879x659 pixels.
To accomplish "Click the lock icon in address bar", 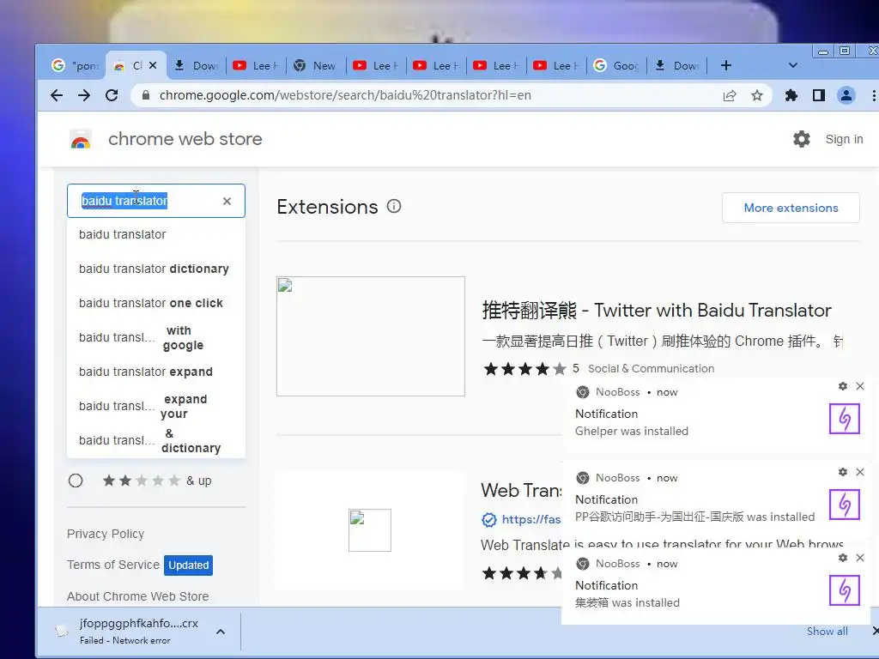I will tap(146, 95).
